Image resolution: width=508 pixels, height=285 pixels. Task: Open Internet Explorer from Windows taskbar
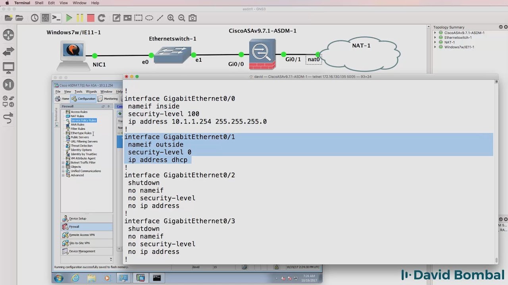click(75, 278)
